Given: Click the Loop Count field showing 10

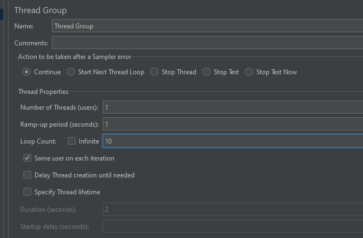Looking at the screenshot, I should point(232,141).
